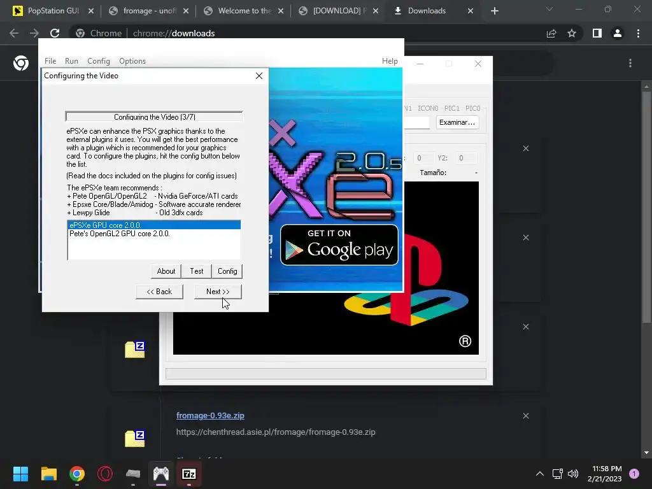Open notification badge in system tray

coord(634,474)
